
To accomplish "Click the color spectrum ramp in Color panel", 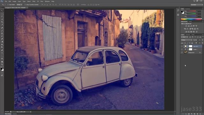I will 191,19.
